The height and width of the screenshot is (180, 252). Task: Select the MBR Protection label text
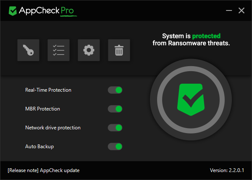pos(42,109)
